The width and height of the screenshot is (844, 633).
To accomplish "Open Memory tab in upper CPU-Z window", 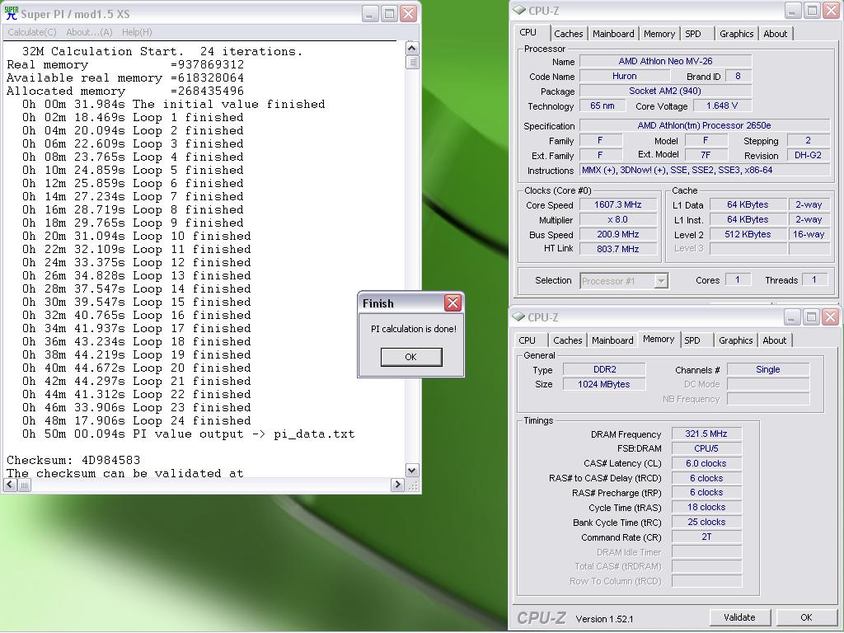I will tap(659, 34).
